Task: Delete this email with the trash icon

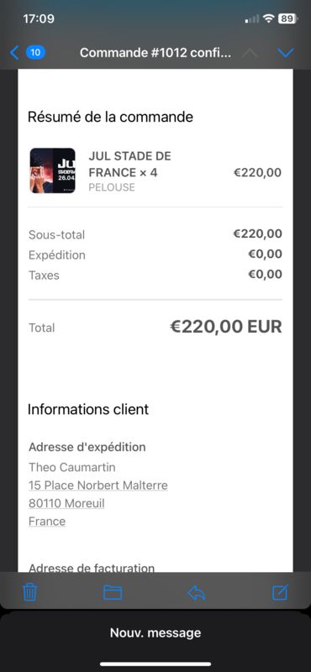Action: click(29, 592)
